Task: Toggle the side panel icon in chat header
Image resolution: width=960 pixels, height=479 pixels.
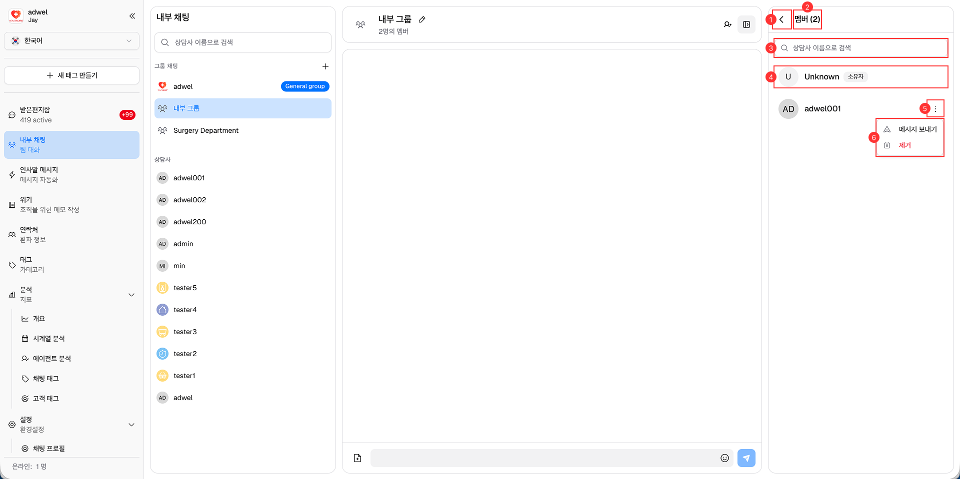Action: point(746,24)
